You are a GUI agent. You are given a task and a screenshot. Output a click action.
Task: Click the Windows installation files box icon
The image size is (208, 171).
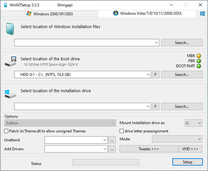point(10,29)
